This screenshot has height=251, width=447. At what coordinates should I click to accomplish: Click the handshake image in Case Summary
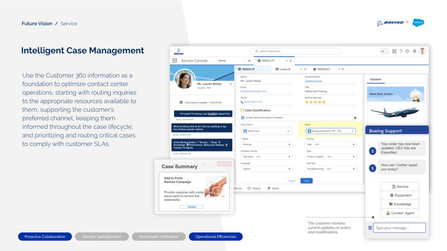216,187
